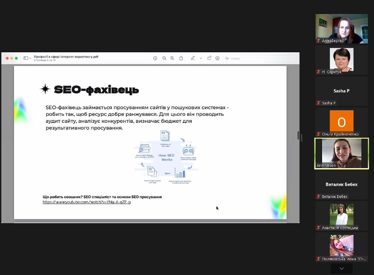Screen dimensions: 374x275
Task: Open the YouTube link on the slide
Action: coord(86,202)
